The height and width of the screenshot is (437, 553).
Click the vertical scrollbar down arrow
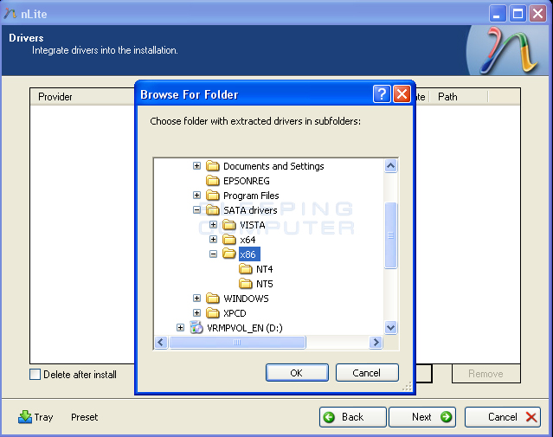[x=391, y=327]
